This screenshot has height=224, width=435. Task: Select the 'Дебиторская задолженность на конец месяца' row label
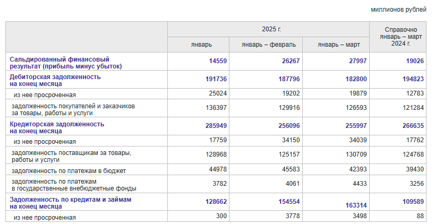click(55, 81)
